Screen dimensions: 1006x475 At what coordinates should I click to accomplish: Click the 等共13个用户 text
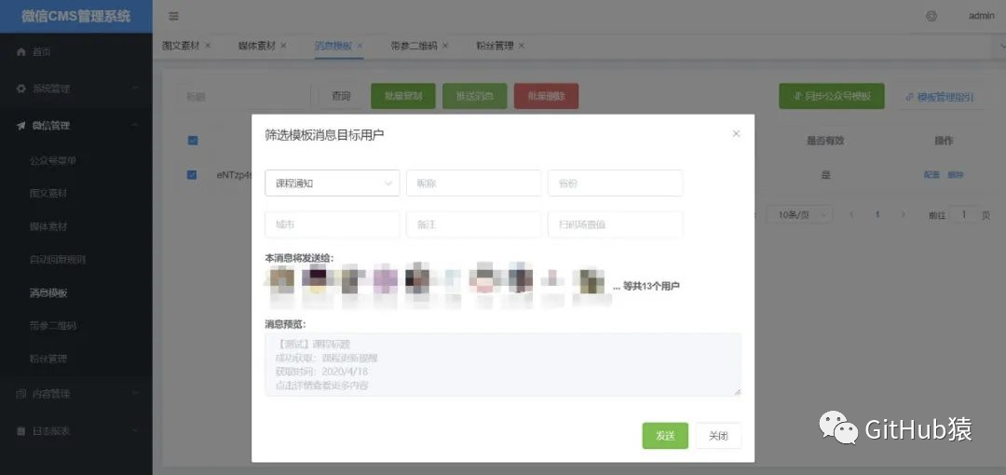tap(651, 286)
